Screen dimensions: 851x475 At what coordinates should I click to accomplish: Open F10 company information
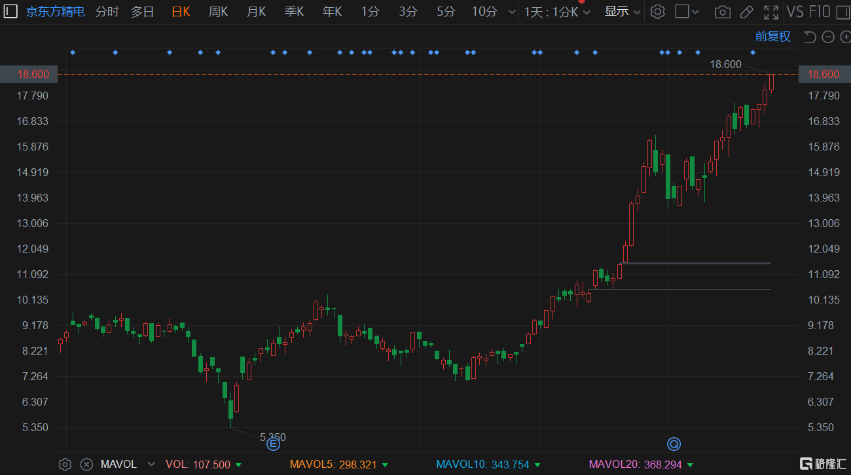820,11
